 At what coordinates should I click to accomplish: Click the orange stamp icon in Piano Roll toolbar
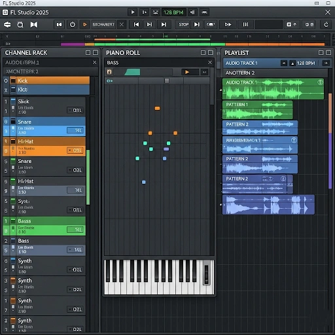pos(109,72)
